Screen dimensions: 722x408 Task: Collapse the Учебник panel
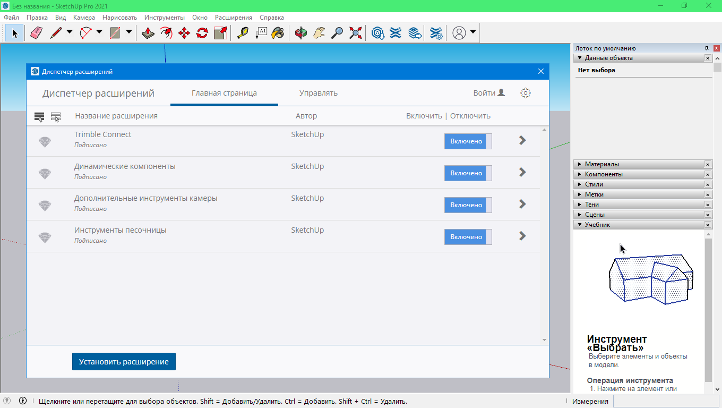tap(580, 225)
